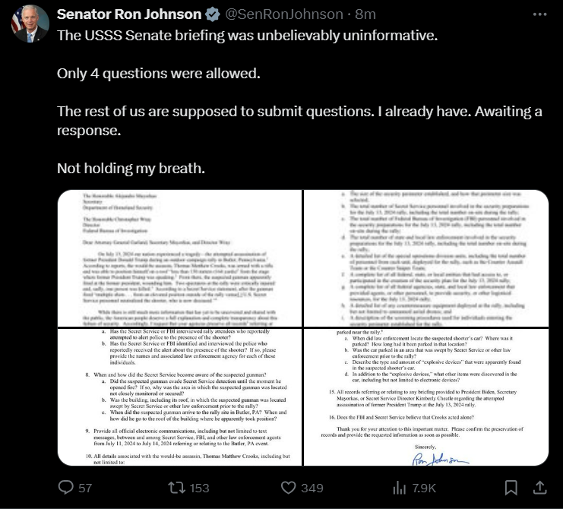Open the top-left letter page image
563x509 pixels.
coord(179,258)
